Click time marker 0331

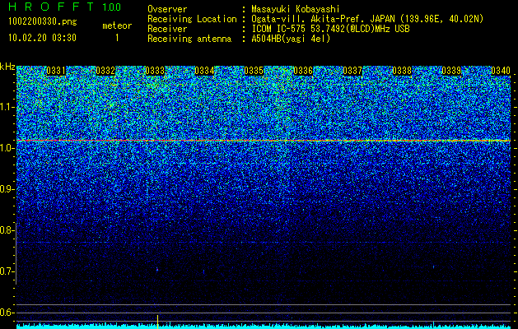56,71
